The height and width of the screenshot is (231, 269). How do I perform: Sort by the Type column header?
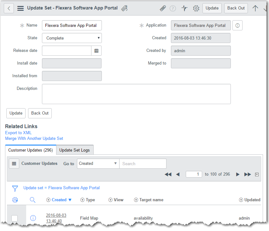[91, 200]
